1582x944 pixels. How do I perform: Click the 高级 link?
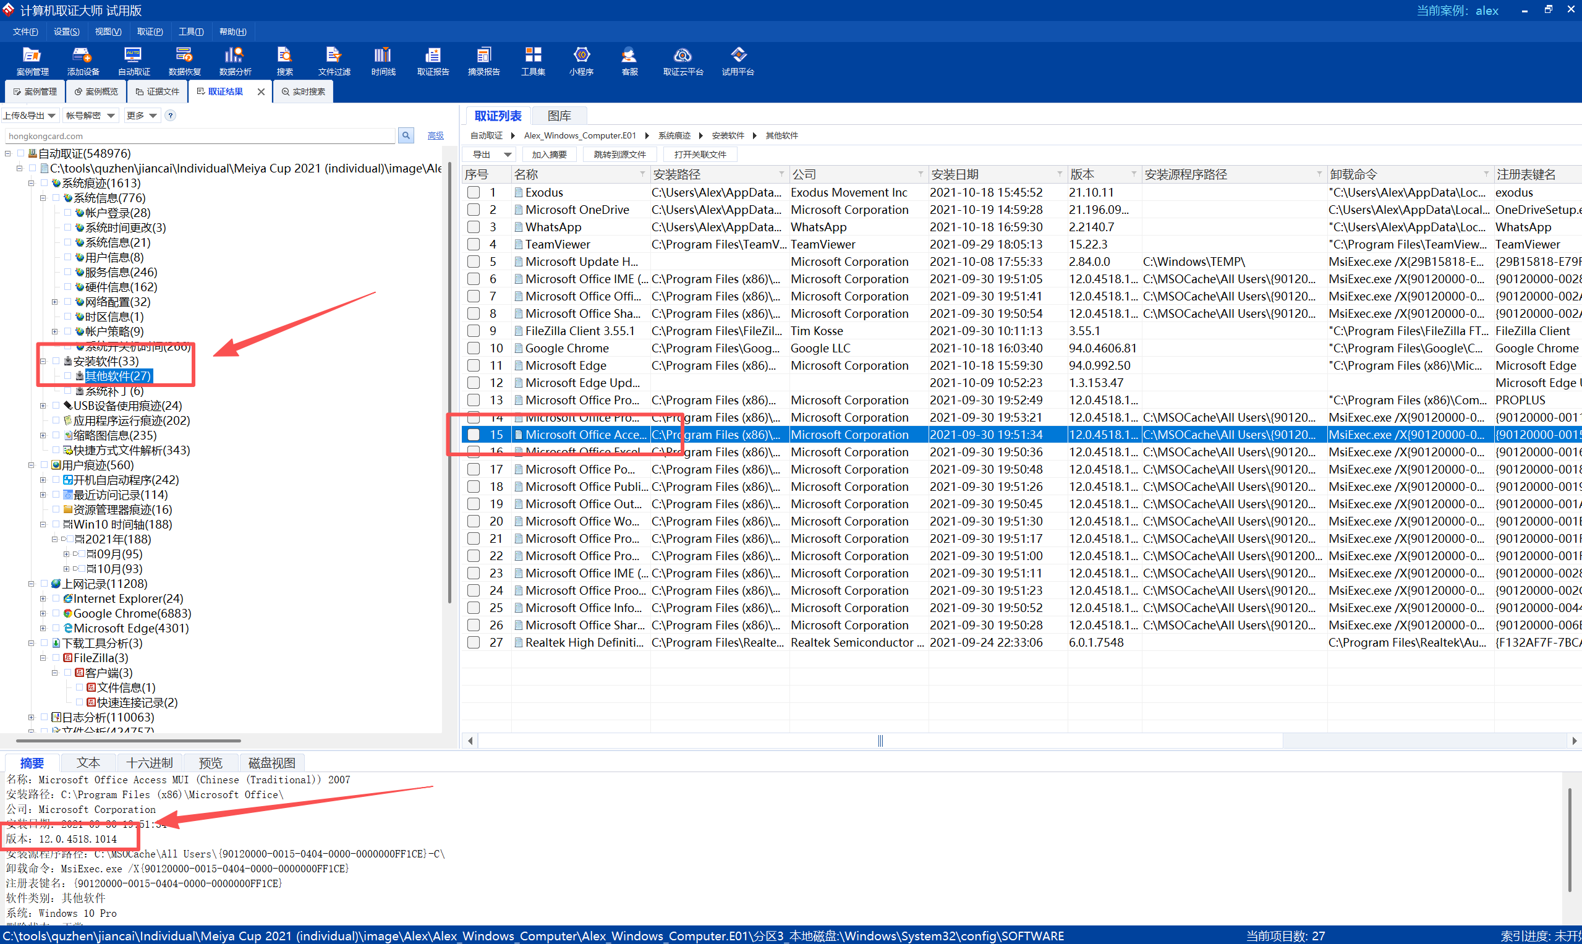tap(435, 135)
